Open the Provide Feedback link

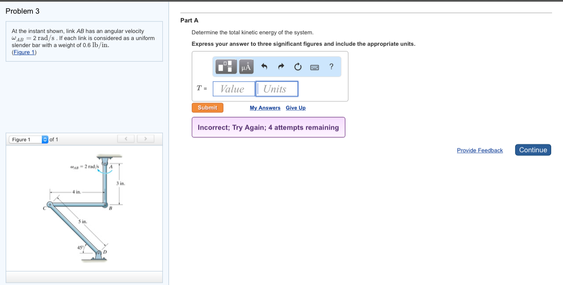pyautogui.click(x=479, y=150)
